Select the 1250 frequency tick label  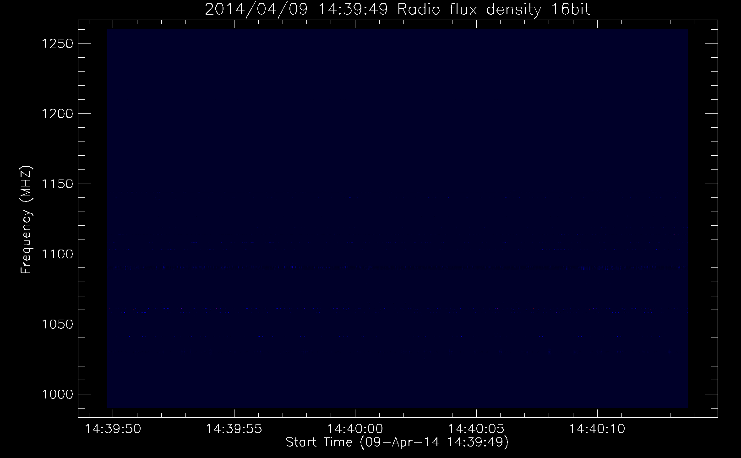pos(58,44)
